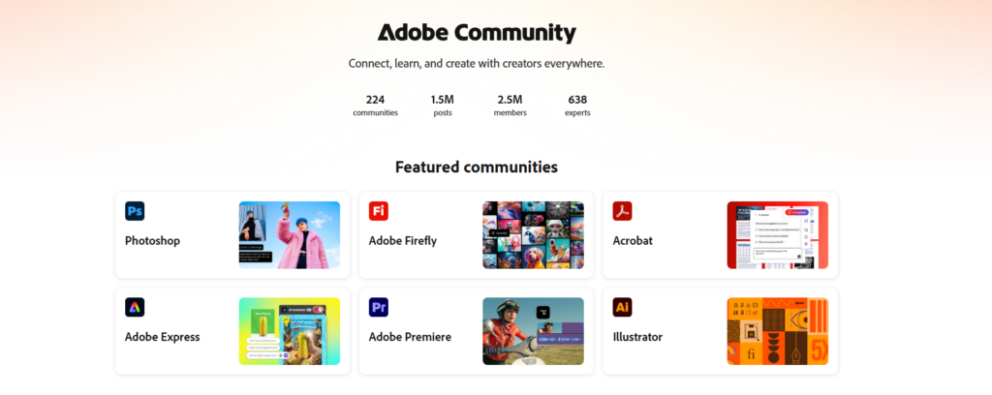Open the Adobe Express community link
This screenshot has width=992, height=395.
coord(163,337)
